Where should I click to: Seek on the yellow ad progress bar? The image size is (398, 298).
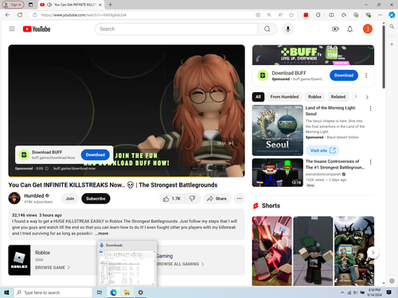(127, 176)
